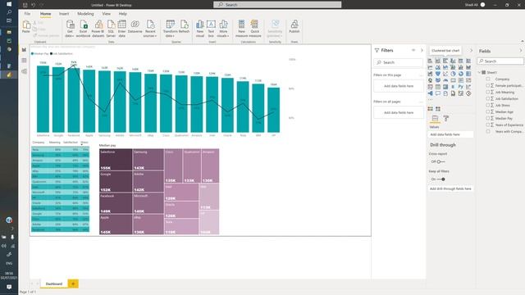
Task: Check the Median Age field checkbox
Action: (x=488, y=111)
